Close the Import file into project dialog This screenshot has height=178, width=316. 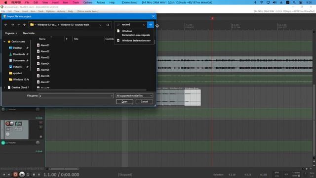[x=154, y=16]
